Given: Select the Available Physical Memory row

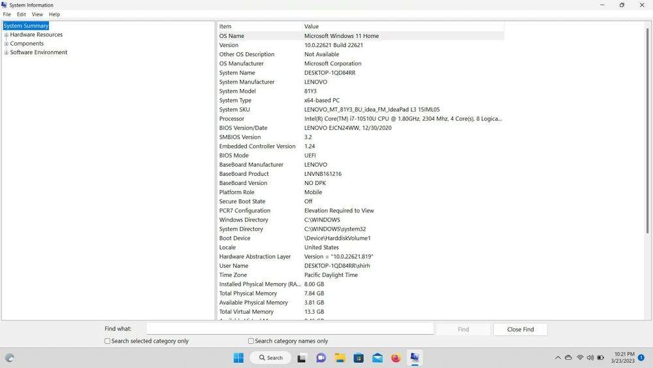Looking at the screenshot, I should pos(360,302).
